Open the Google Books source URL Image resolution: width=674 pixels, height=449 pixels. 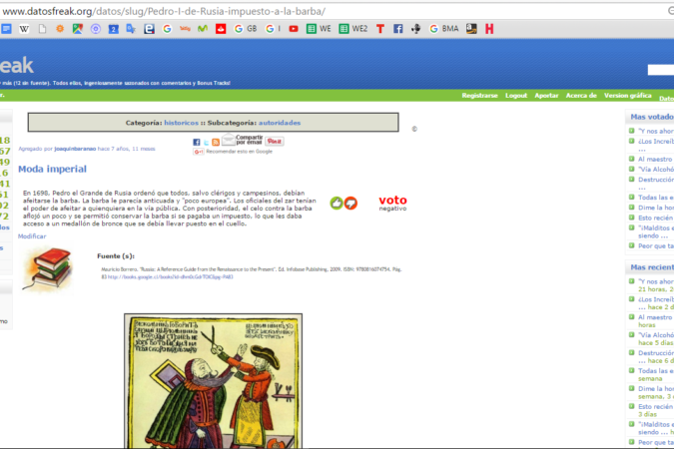click(170, 277)
